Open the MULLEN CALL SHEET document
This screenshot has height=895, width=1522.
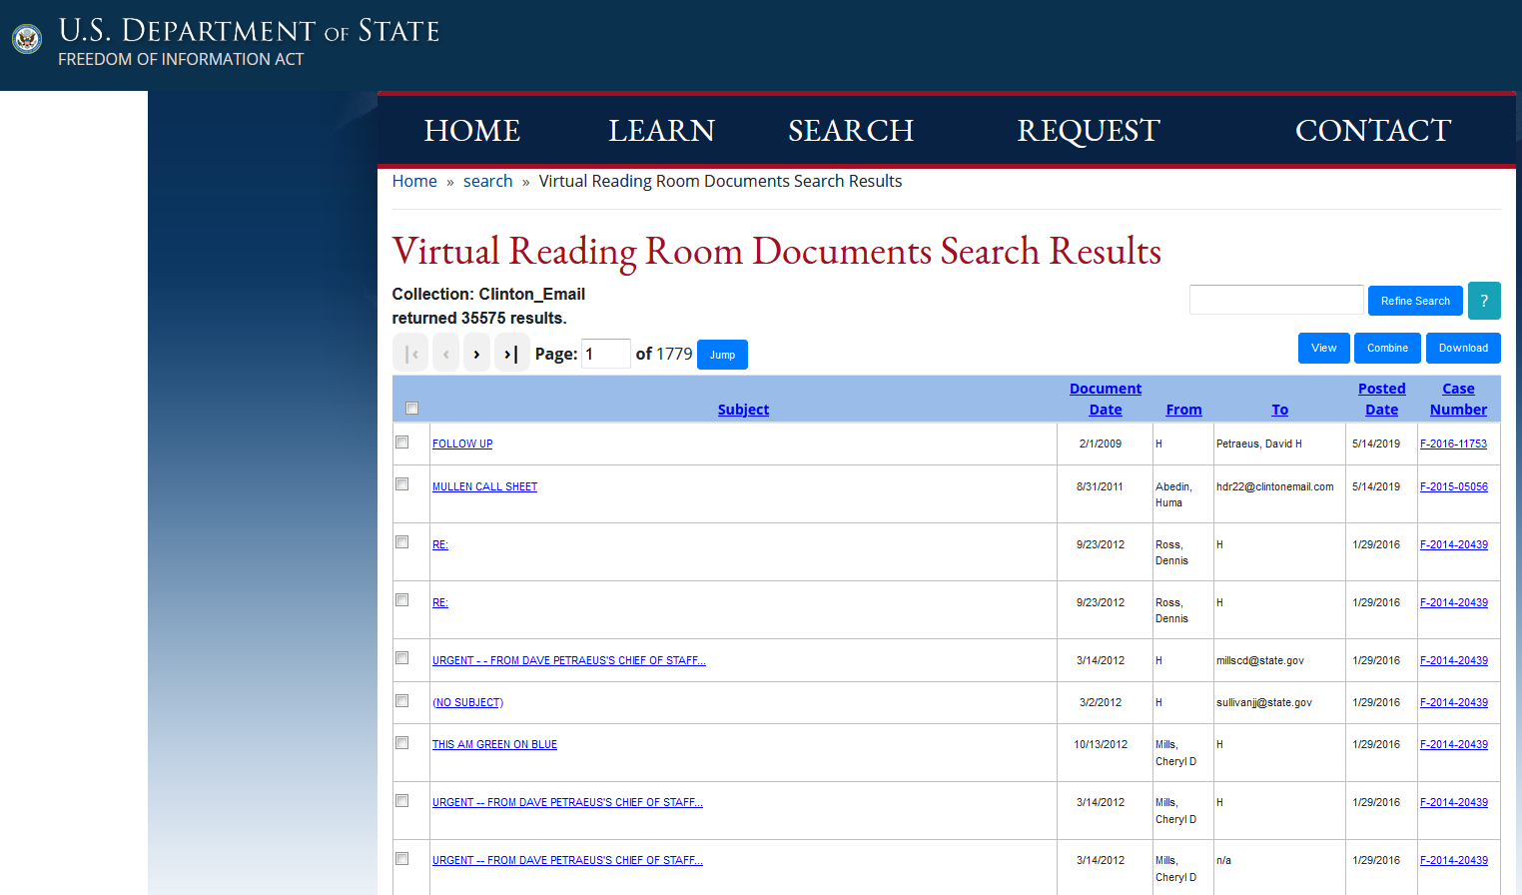[484, 486]
